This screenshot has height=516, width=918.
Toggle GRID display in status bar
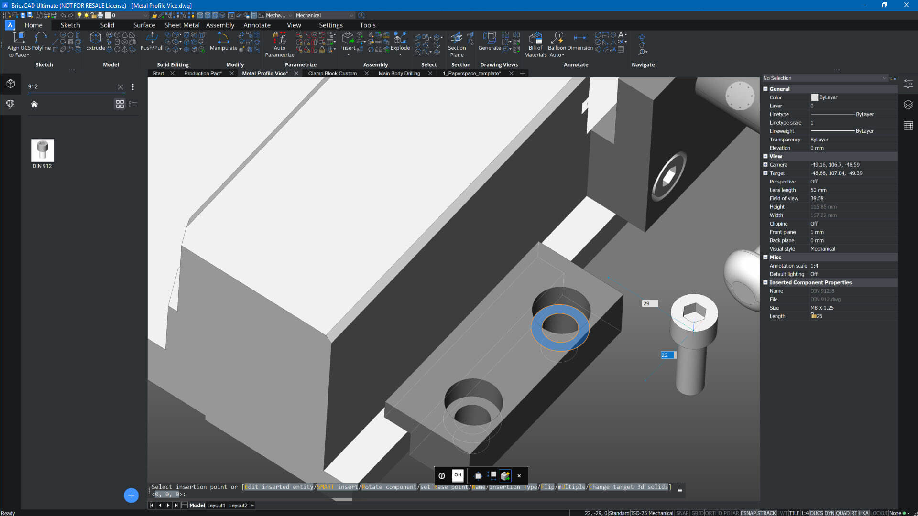698,513
